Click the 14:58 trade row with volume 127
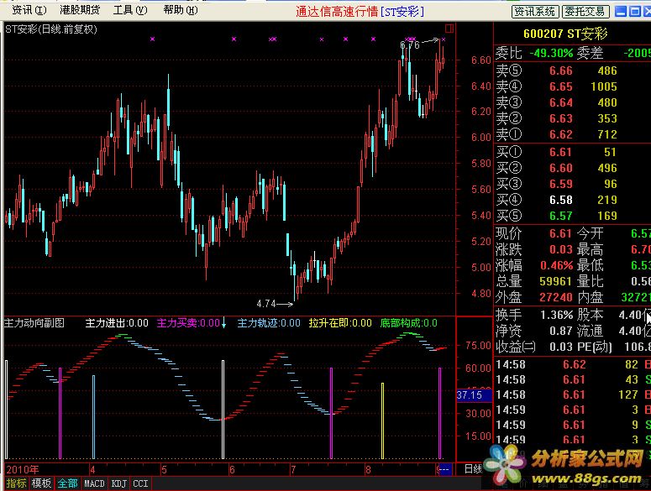 point(573,394)
